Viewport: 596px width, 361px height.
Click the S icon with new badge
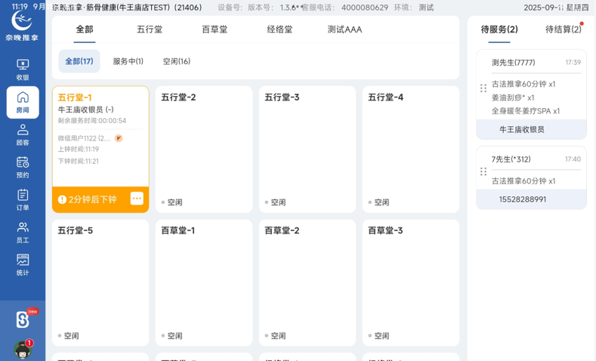coord(23,319)
